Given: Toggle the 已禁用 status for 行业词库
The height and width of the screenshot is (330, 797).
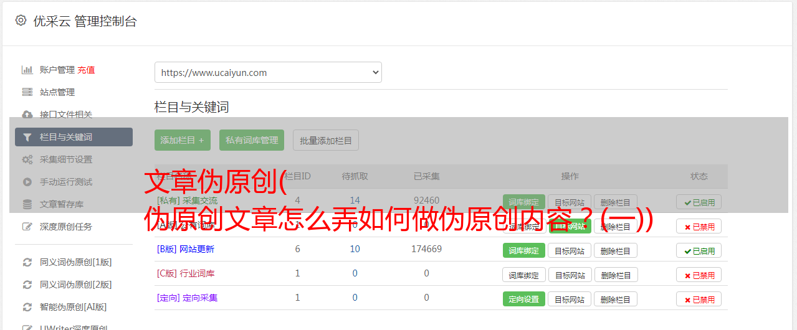Looking at the screenshot, I should pos(699,275).
